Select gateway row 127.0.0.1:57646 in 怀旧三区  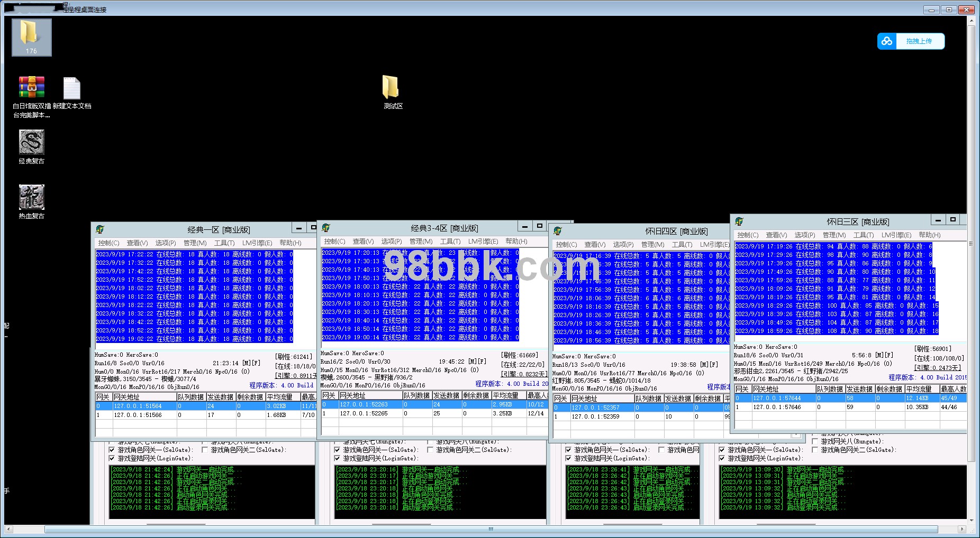777,407
